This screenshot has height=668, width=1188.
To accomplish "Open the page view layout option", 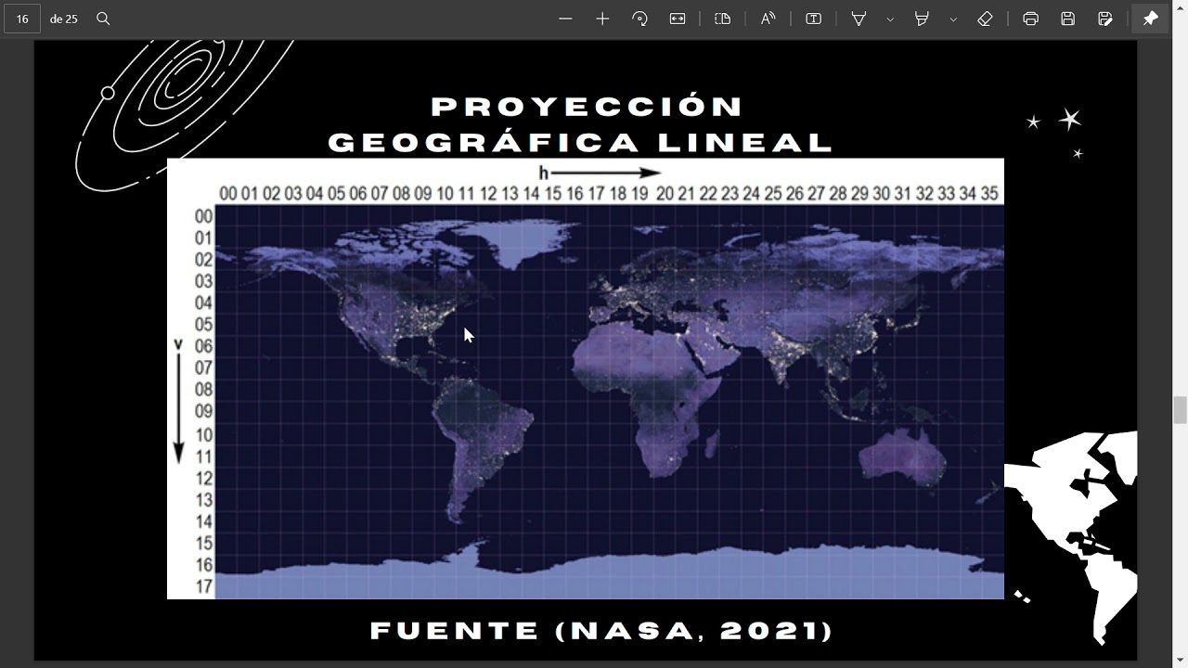I will [722, 19].
